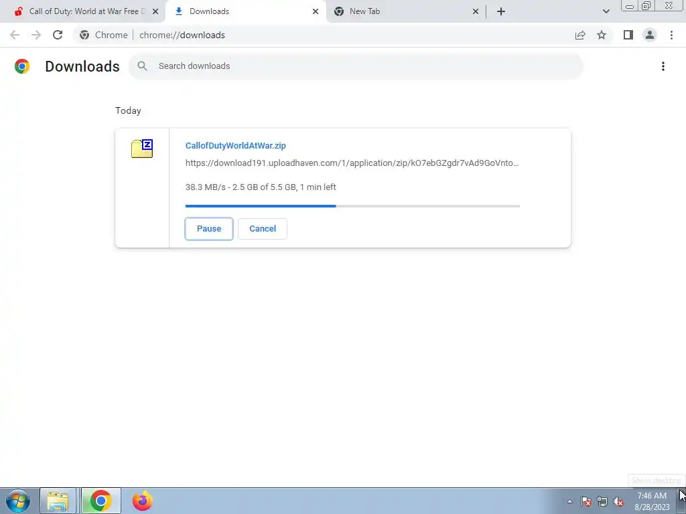Image resolution: width=686 pixels, height=514 pixels.
Task: Expand the tab search chevron
Action: coord(606,11)
